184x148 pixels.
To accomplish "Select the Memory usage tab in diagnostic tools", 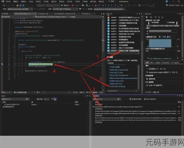I will [165, 63].
